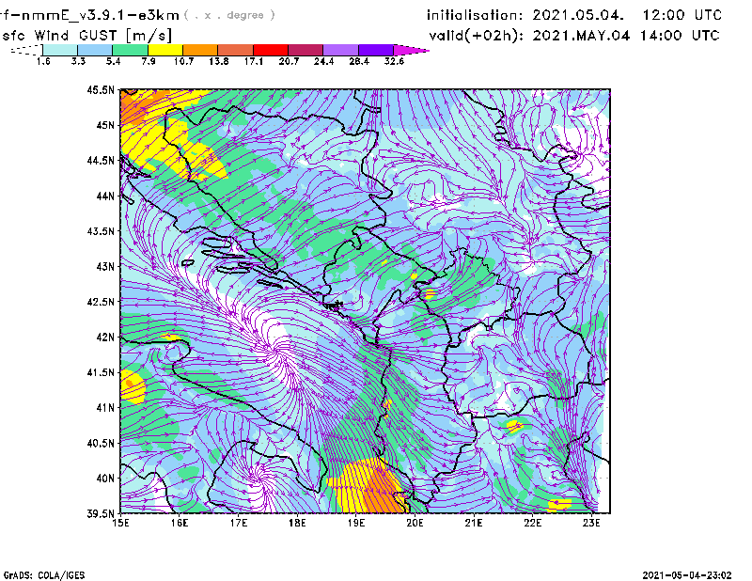Screen dimensions: 752x581
Task: Click the 'valid(+02h):' label
Action: (476, 36)
